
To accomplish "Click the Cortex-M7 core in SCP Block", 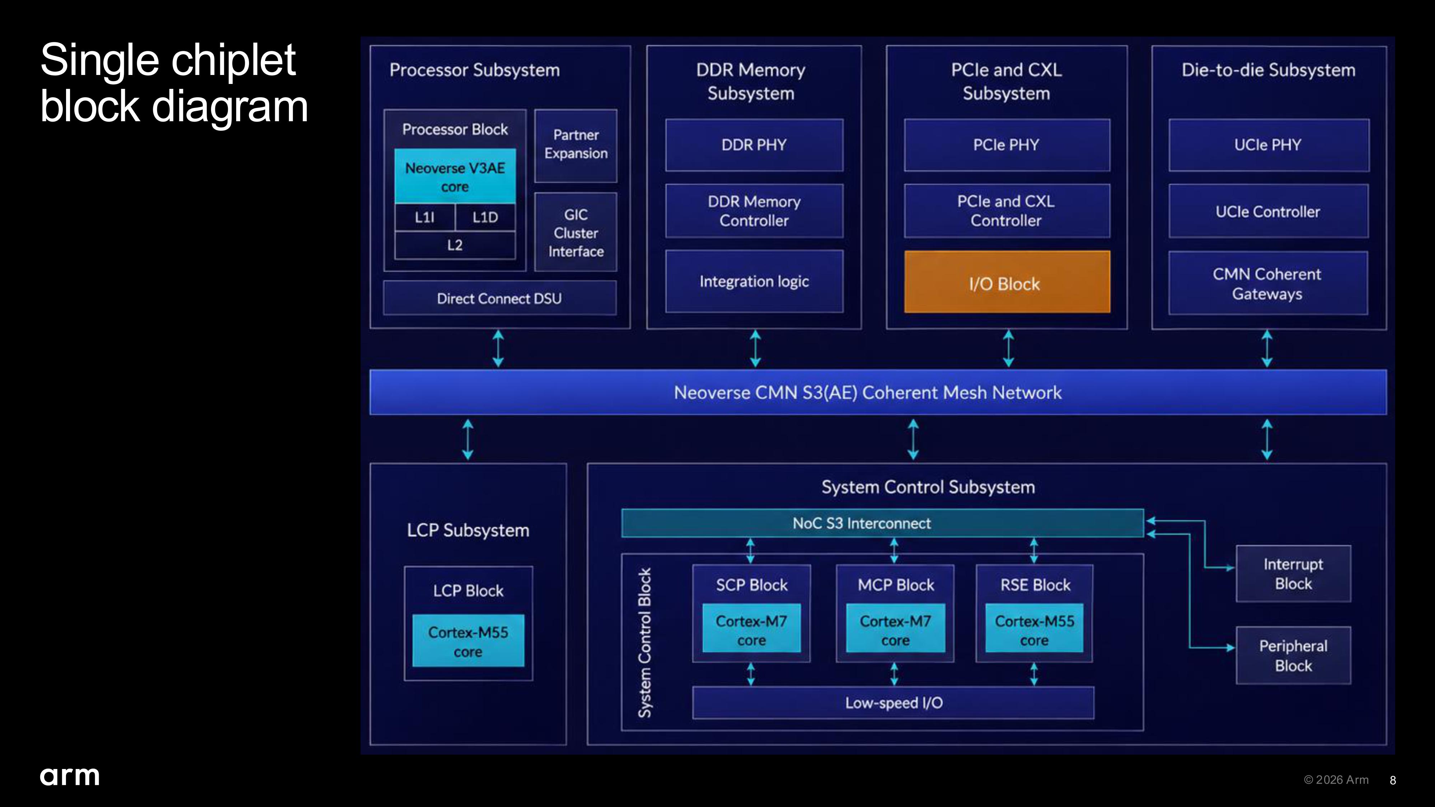I will [x=751, y=628].
